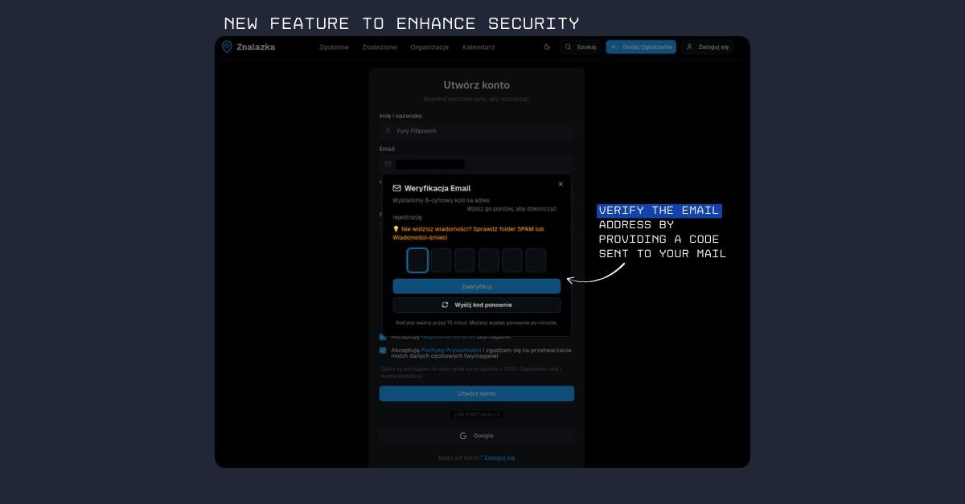Open the Kalendarz page

pyautogui.click(x=478, y=47)
